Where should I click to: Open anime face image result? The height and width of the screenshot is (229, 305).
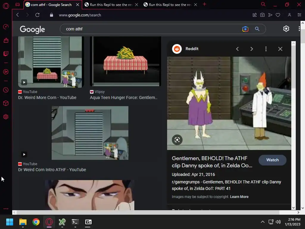[x=89, y=195]
